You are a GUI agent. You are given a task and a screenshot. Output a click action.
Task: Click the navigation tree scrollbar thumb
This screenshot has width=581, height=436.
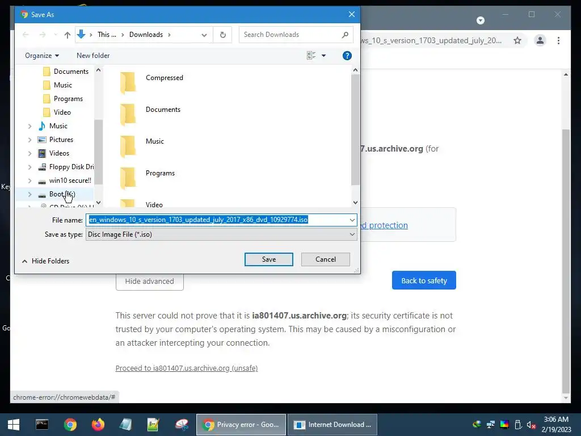tap(98, 152)
